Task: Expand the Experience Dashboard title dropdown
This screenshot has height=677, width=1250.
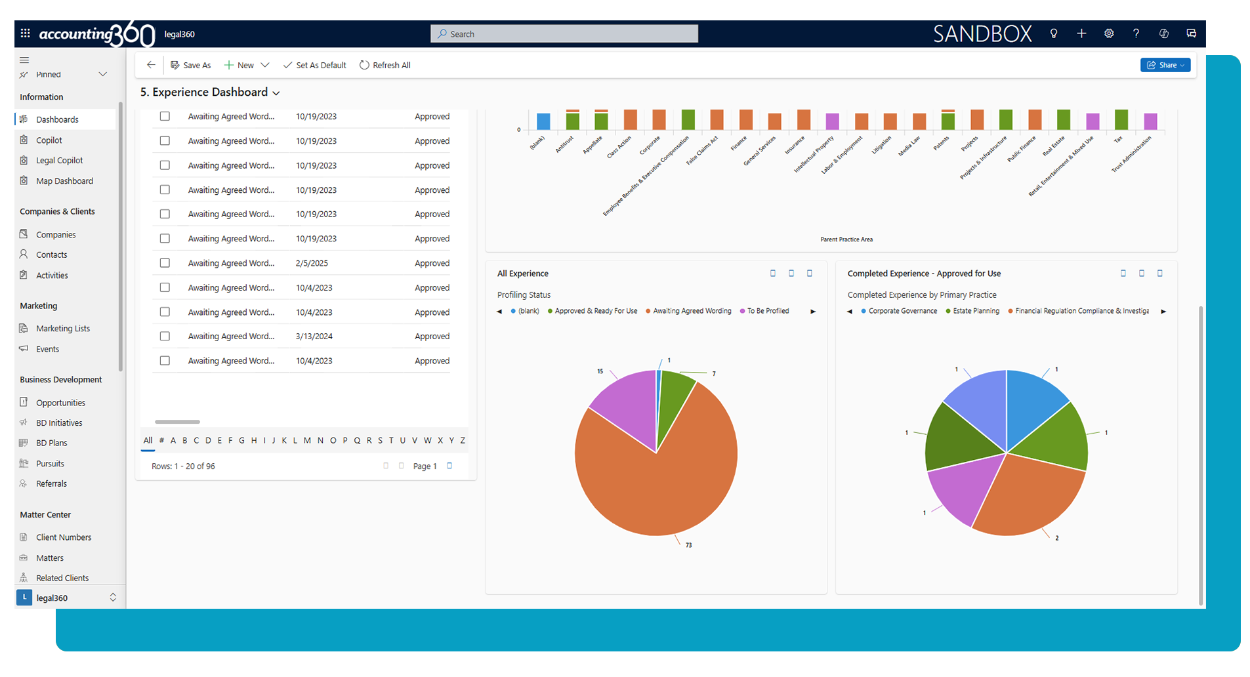Action: (276, 93)
